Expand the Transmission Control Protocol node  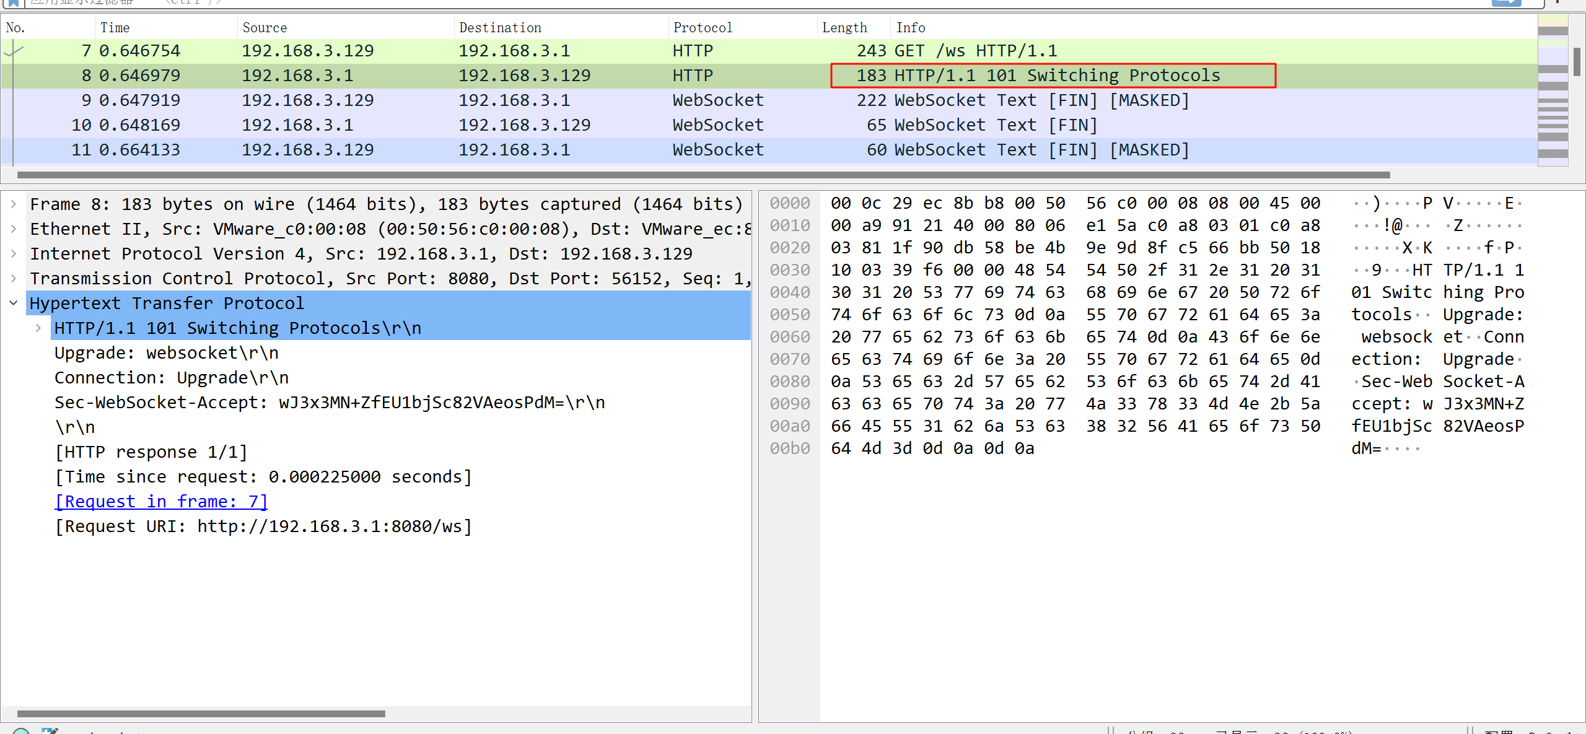[x=14, y=278]
